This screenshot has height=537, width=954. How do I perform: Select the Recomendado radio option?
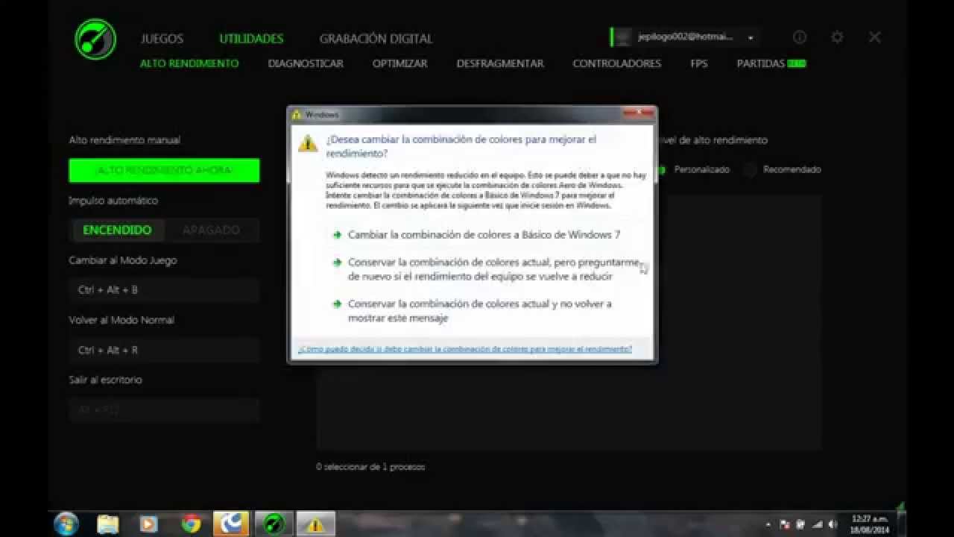coord(751,170)
